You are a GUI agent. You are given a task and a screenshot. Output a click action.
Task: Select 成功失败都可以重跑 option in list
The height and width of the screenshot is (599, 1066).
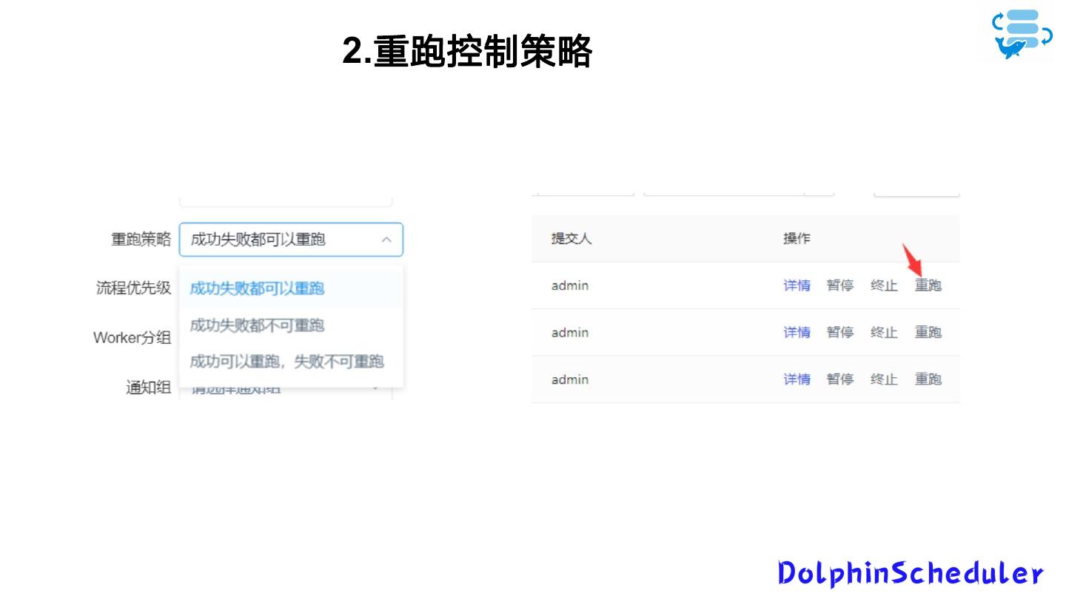(x=257, y=288)
